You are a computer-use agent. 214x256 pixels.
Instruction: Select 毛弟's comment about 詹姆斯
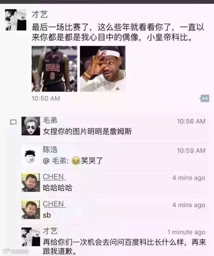click(x=87, y=131)
